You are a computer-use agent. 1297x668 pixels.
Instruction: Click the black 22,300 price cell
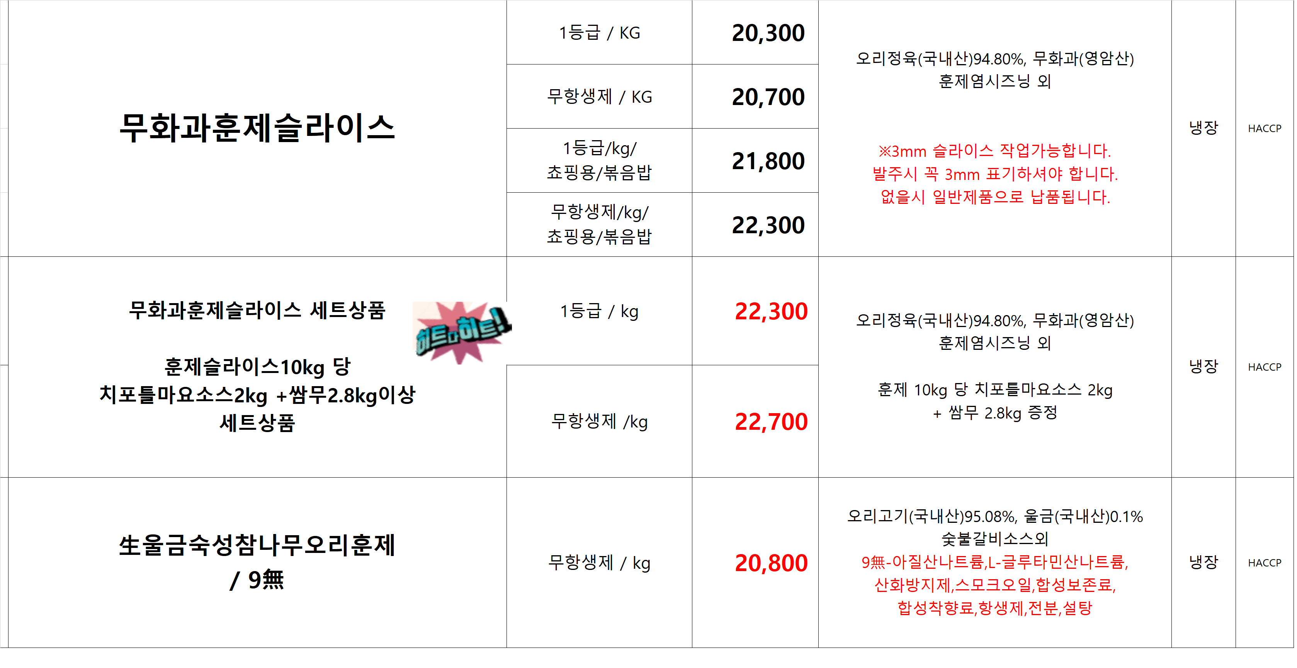click(755, 224)
